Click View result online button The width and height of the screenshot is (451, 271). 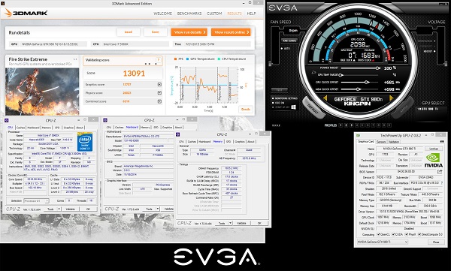click(231, 32)
